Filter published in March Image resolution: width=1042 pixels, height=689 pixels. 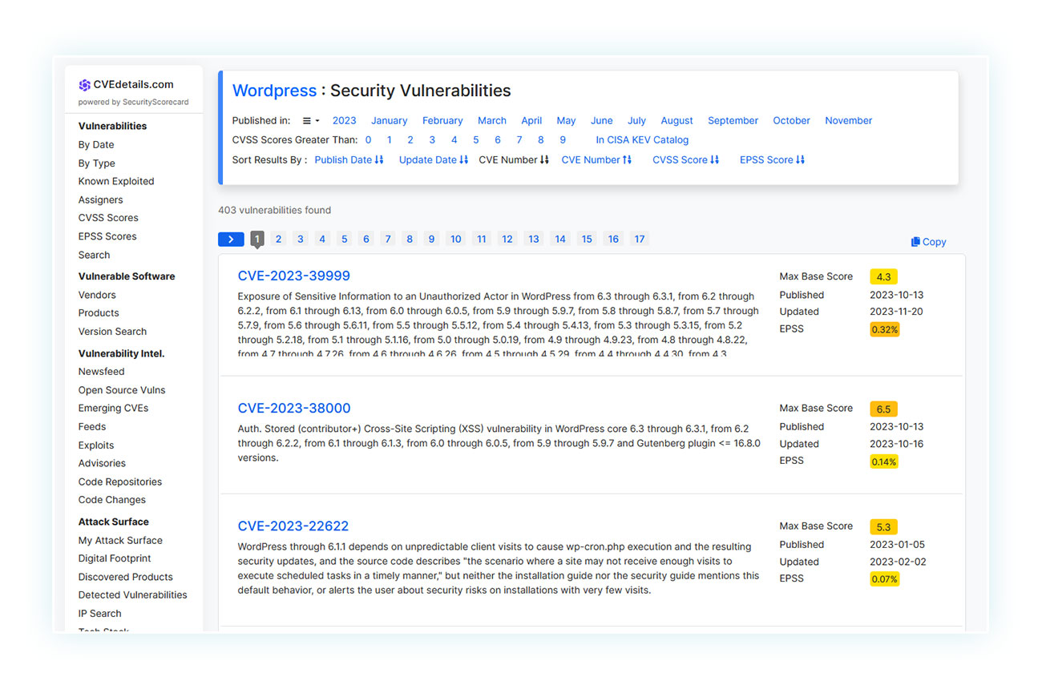492,121
